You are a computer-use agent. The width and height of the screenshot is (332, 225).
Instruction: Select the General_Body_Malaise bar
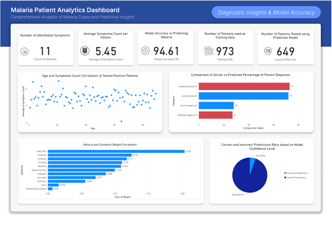(x=50, y=189)
